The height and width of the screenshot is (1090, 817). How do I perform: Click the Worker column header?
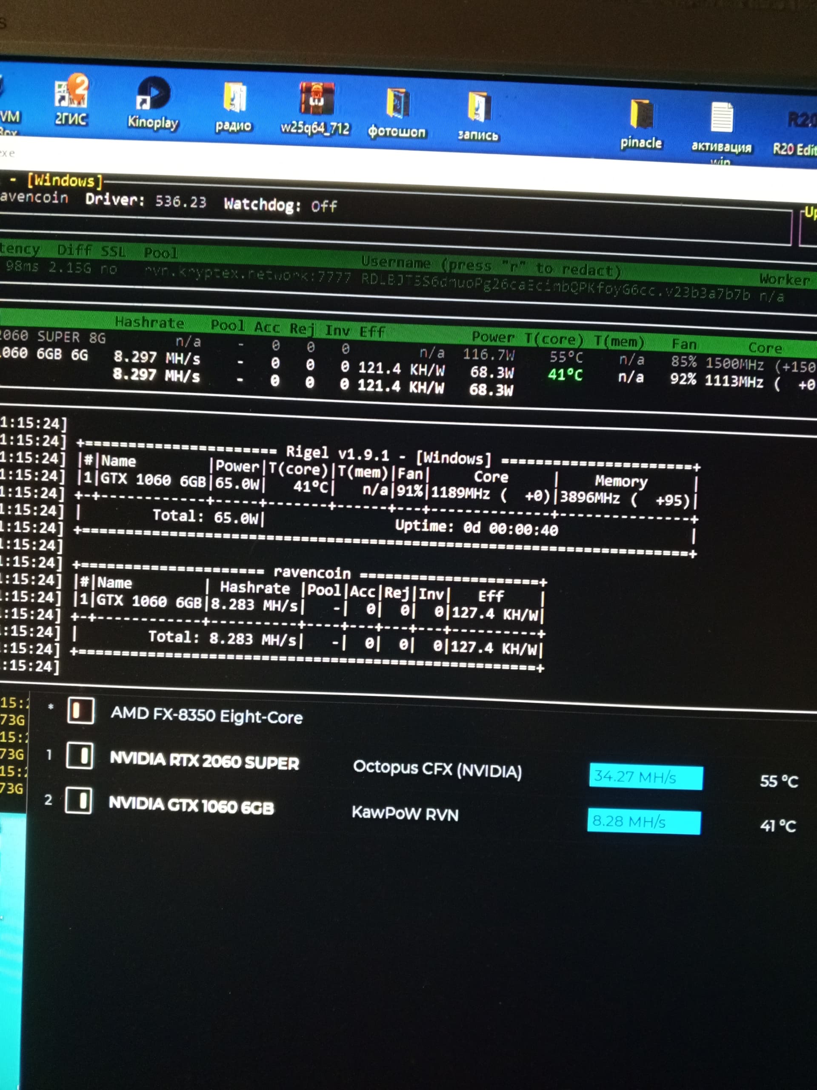tap(785, 280)
